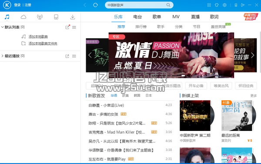Open the 中国新歌声 第二期 album cover

tap(195, 116)
